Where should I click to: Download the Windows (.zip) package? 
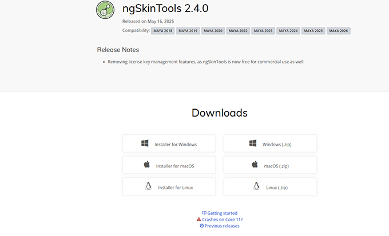tap(270, 143)
